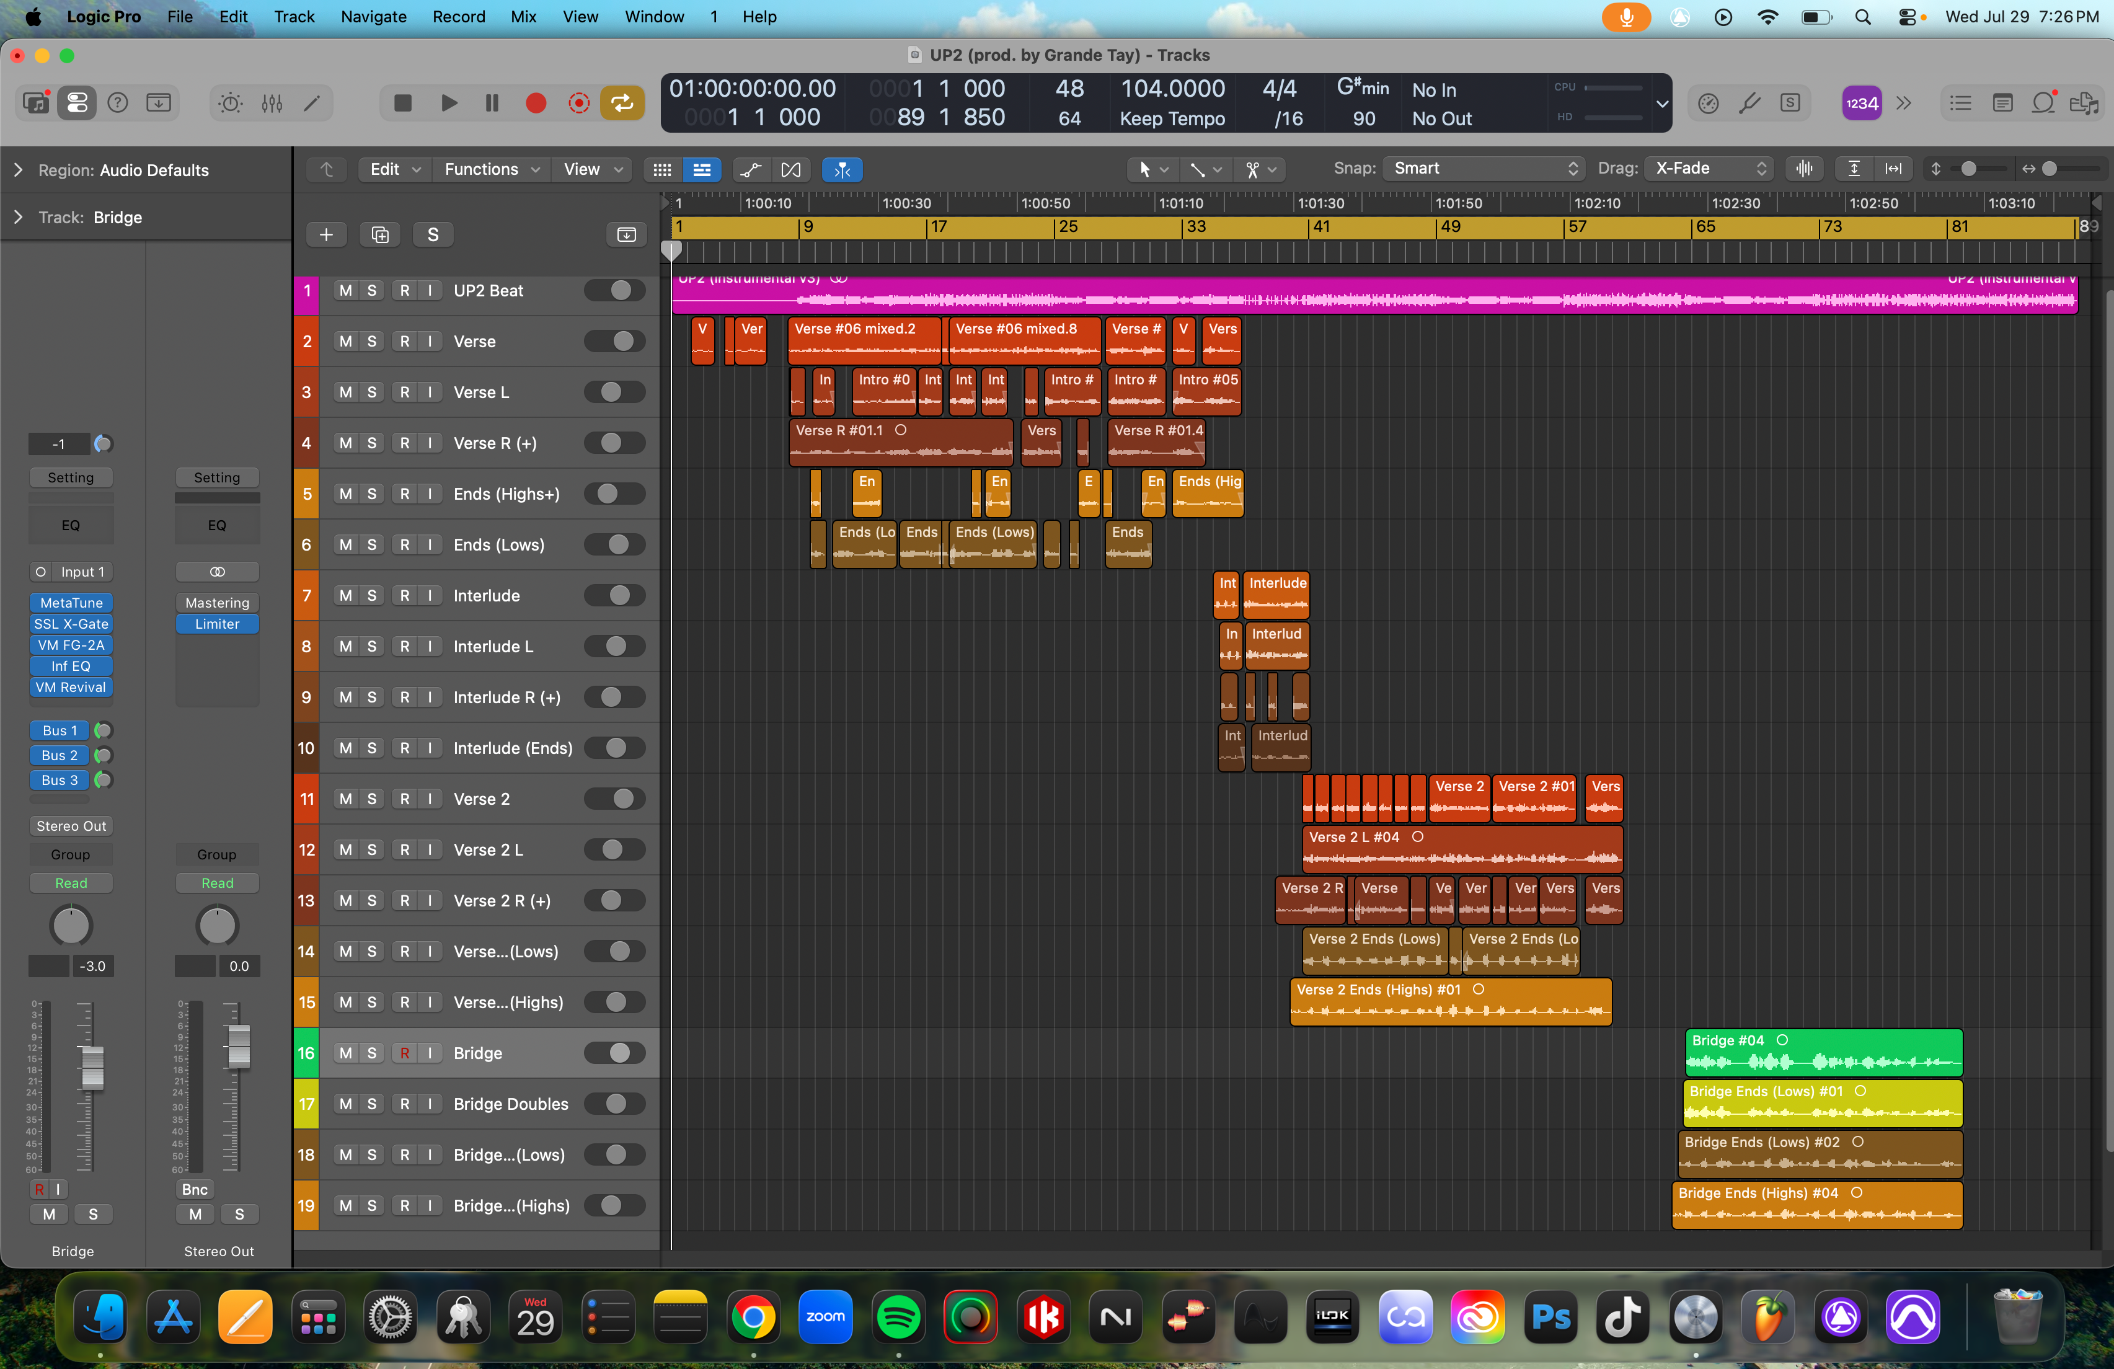
Task: Toggle the Inspector panel button
Action: 77,103
